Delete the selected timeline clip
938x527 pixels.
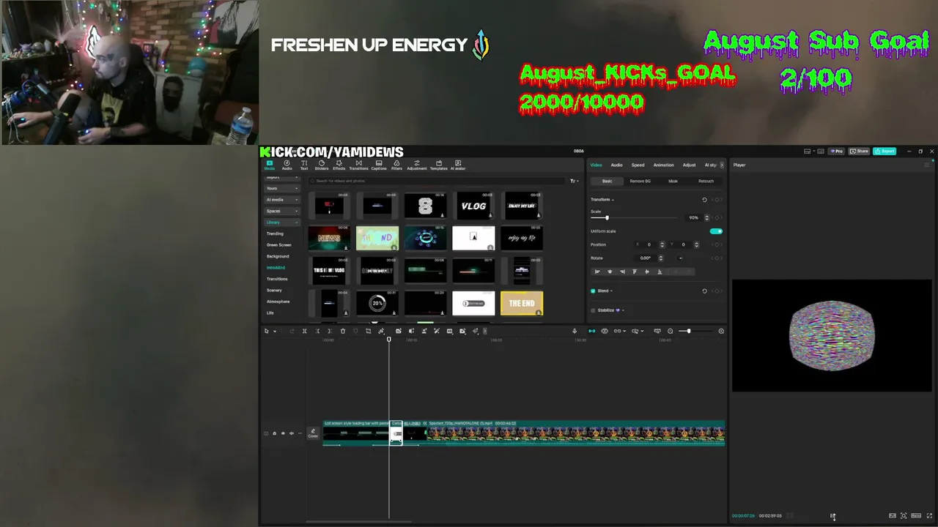pos(342,332)
